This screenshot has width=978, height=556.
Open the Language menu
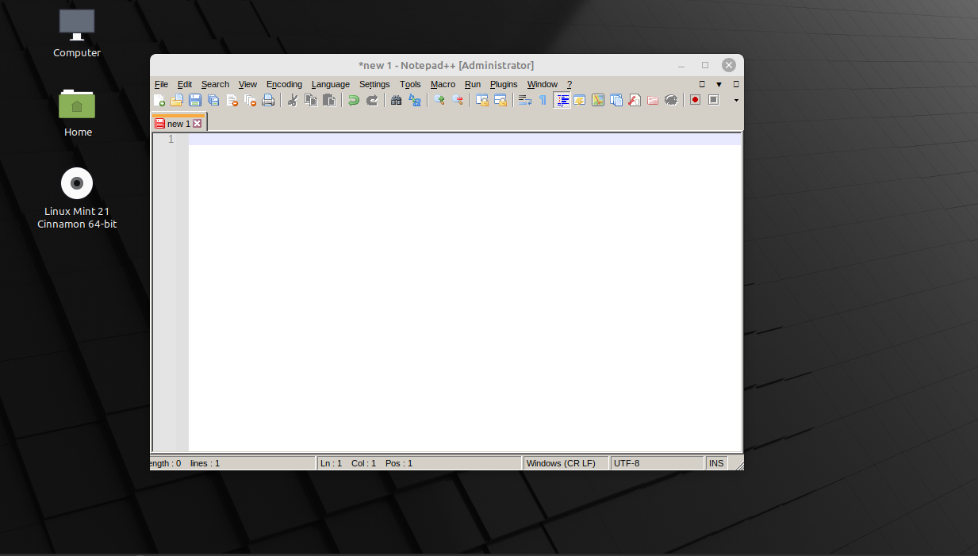click(331, 84)
